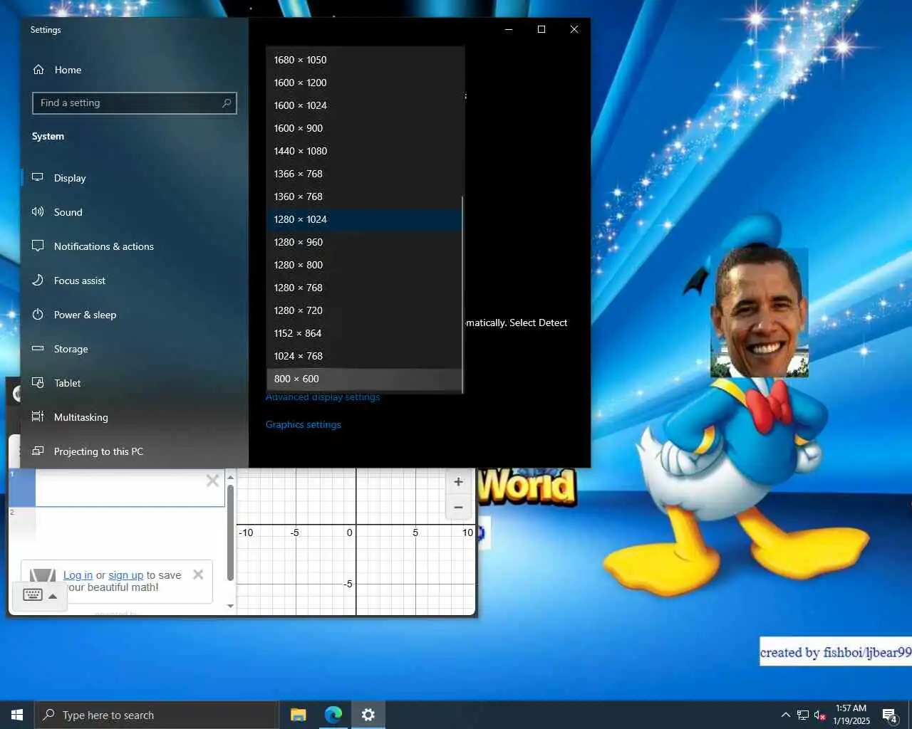The image size is (912, 729).
Task: Show hidden tray icons chevron
Action: 785,715
